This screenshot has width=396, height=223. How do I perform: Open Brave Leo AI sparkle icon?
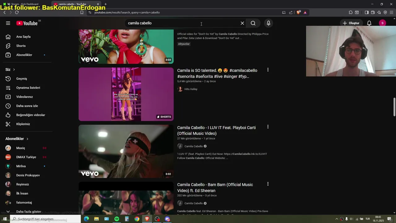point(379,12)
